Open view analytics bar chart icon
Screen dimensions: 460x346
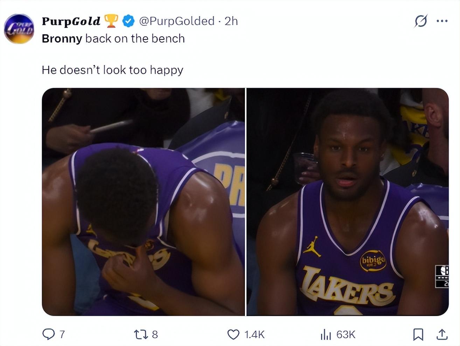(x=326, y=335)
